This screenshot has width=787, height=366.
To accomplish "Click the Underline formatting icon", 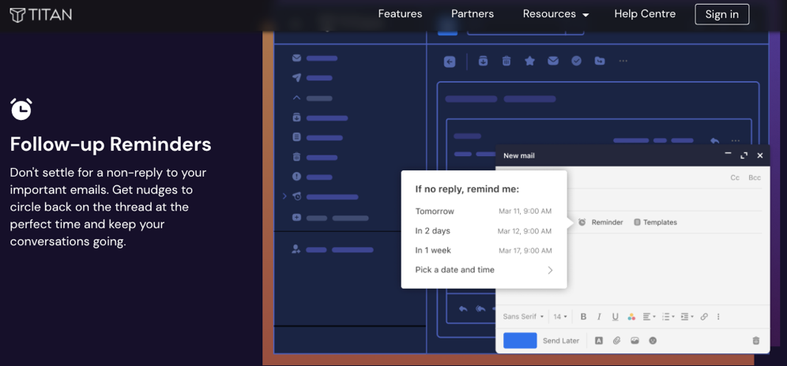I will [x=615, y=316].
